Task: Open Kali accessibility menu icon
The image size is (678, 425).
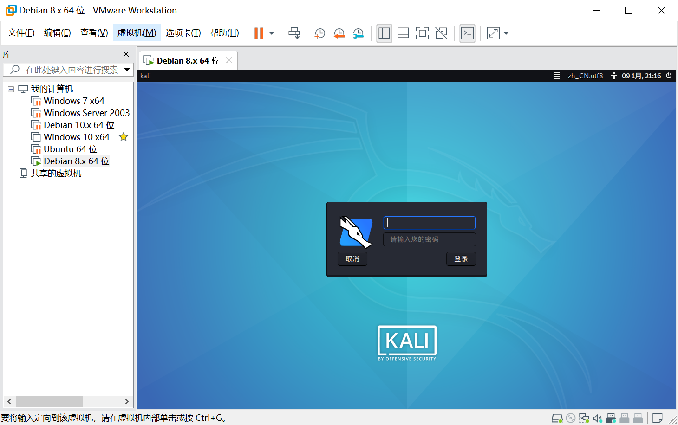Action: coord(614,76)
